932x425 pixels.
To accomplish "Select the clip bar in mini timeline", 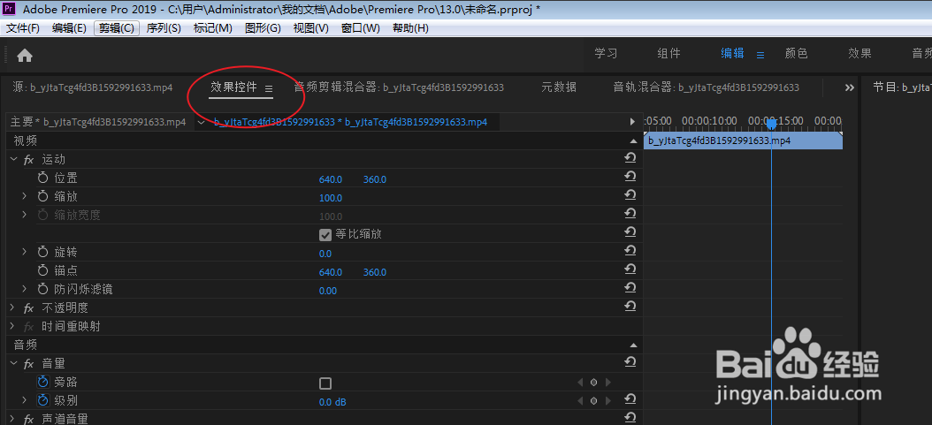I will click(x=743, y=140).
